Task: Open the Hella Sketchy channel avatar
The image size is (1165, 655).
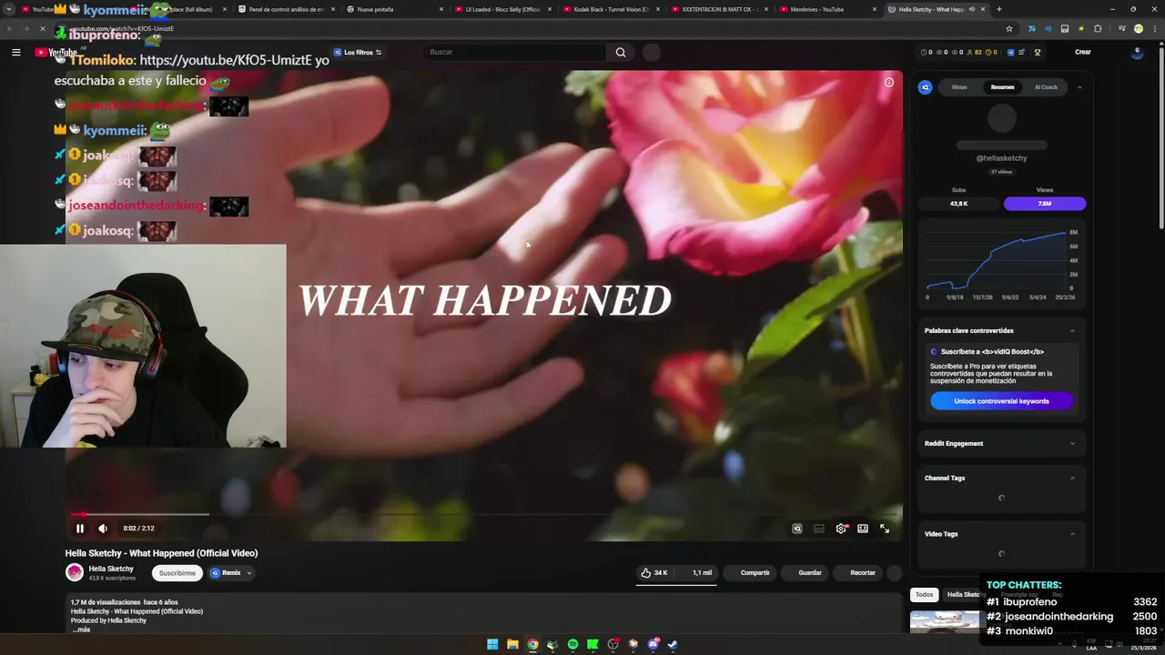Action: tap(75, 572)
